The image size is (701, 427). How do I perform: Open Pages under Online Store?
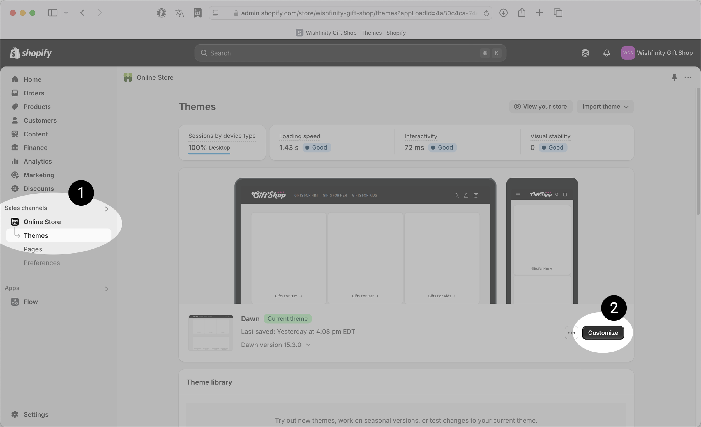coord(33,249)
